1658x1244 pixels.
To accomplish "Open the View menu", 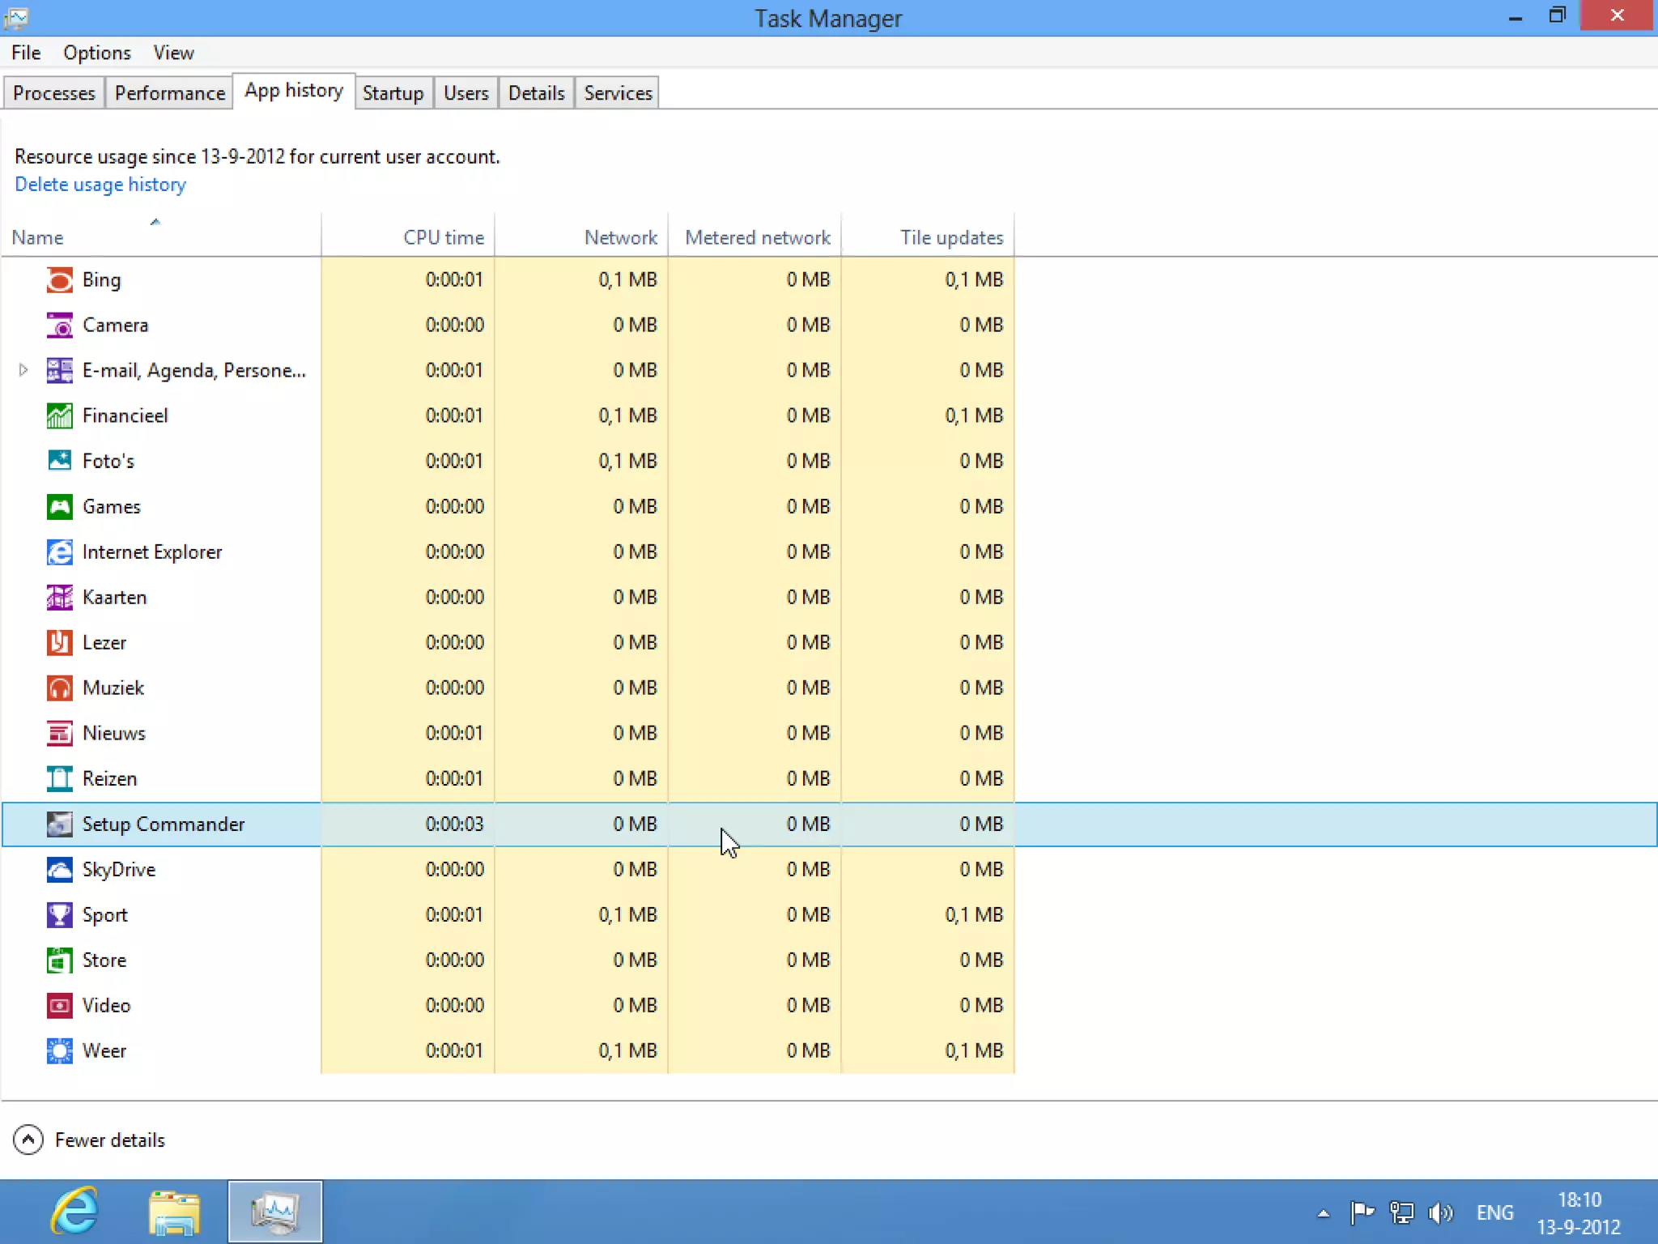I will pos(173,53).
